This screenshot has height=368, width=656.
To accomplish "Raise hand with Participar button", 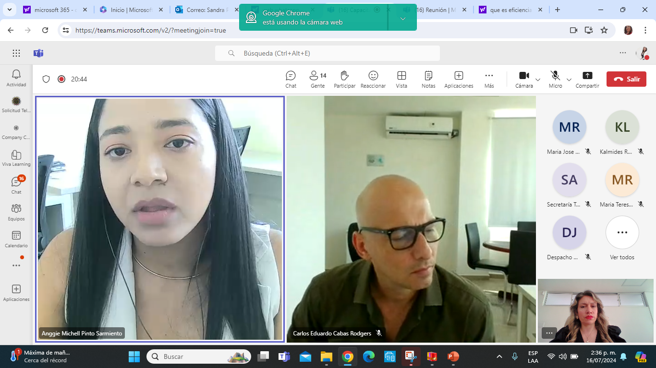I will pos(344,80).
